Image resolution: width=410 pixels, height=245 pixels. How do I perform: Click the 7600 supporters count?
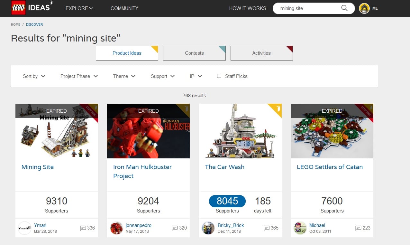point(332,201)
